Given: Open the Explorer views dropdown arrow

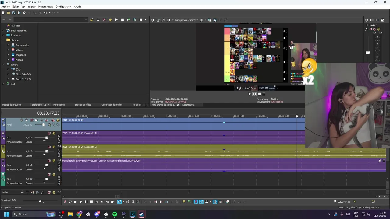Looking at the screenshot, I should [x=145, y=20].
